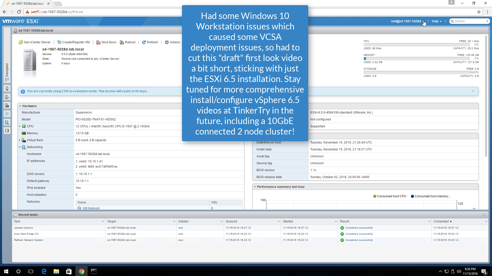Go back in the Chrome browser
Image resolution: width=492 pixels, height=276 pixels.
pyautogui.click(x=5, y=12)
